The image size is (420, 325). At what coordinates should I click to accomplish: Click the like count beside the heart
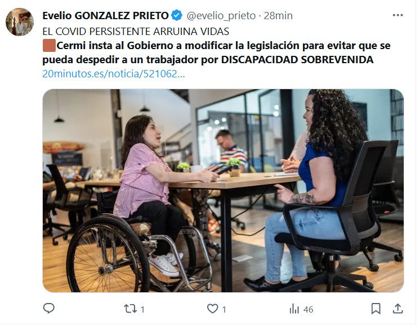(224, 309)
